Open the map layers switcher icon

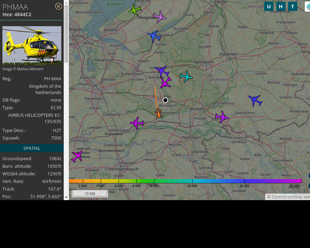308,7
